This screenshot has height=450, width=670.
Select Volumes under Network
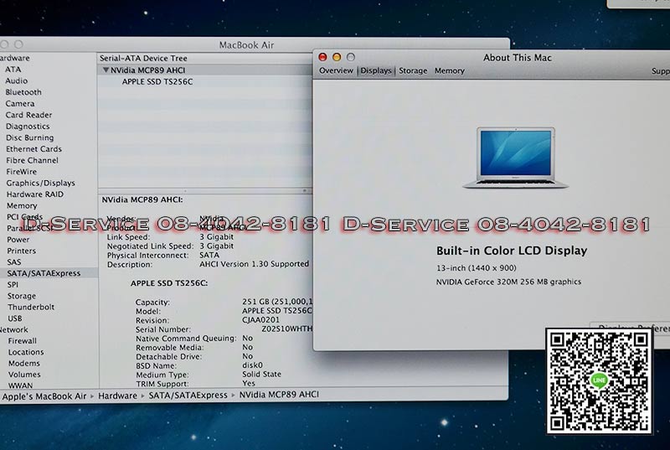click(x=24, y=375)
